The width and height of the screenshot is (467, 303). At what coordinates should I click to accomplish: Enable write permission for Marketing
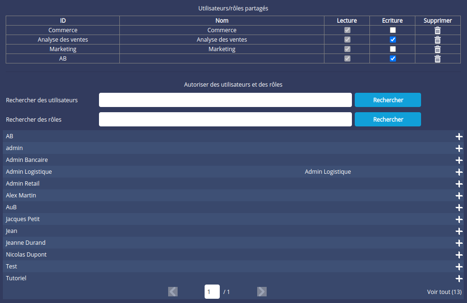click(x=393, y=49)
